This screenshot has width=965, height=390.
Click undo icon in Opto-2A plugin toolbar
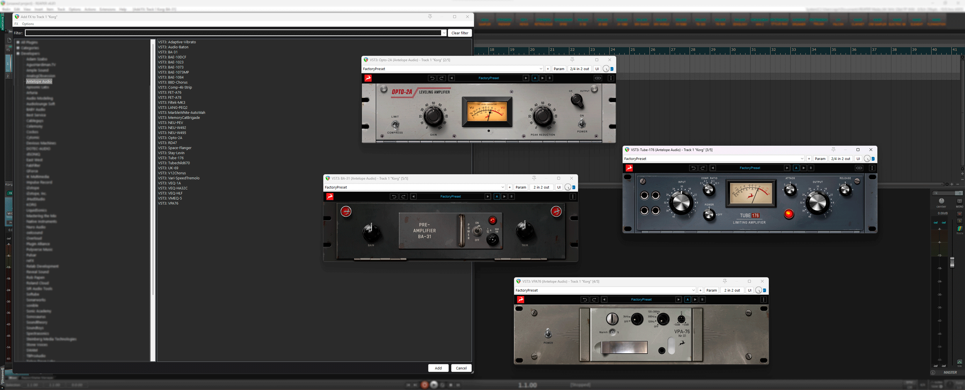pos(432,78)
